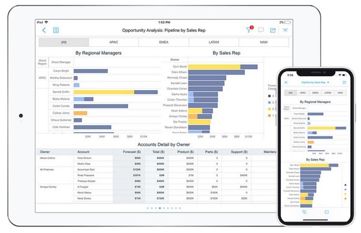Open the filter icon with red badge
Viewport: 361px width, 233px height.
(x=249, y=29)
